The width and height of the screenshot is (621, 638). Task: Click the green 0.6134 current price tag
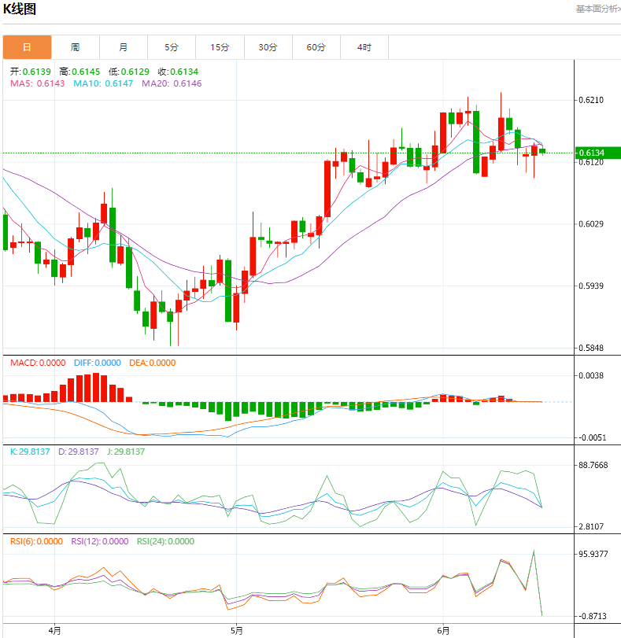(x=597, y=153)
